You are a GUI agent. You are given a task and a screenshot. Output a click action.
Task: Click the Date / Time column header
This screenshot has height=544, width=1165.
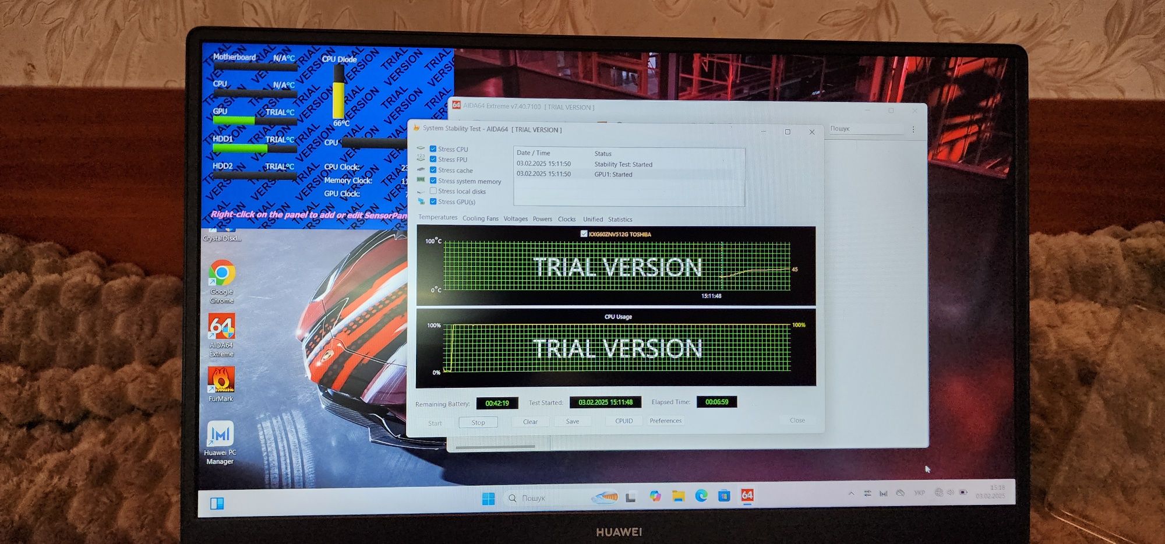click(x=534, y=153)
